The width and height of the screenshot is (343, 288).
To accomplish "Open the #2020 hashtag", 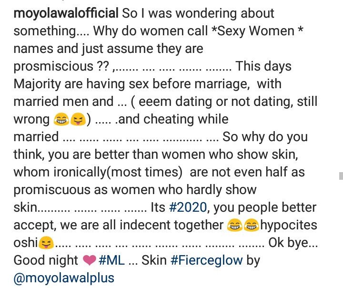I will point(188,207).
